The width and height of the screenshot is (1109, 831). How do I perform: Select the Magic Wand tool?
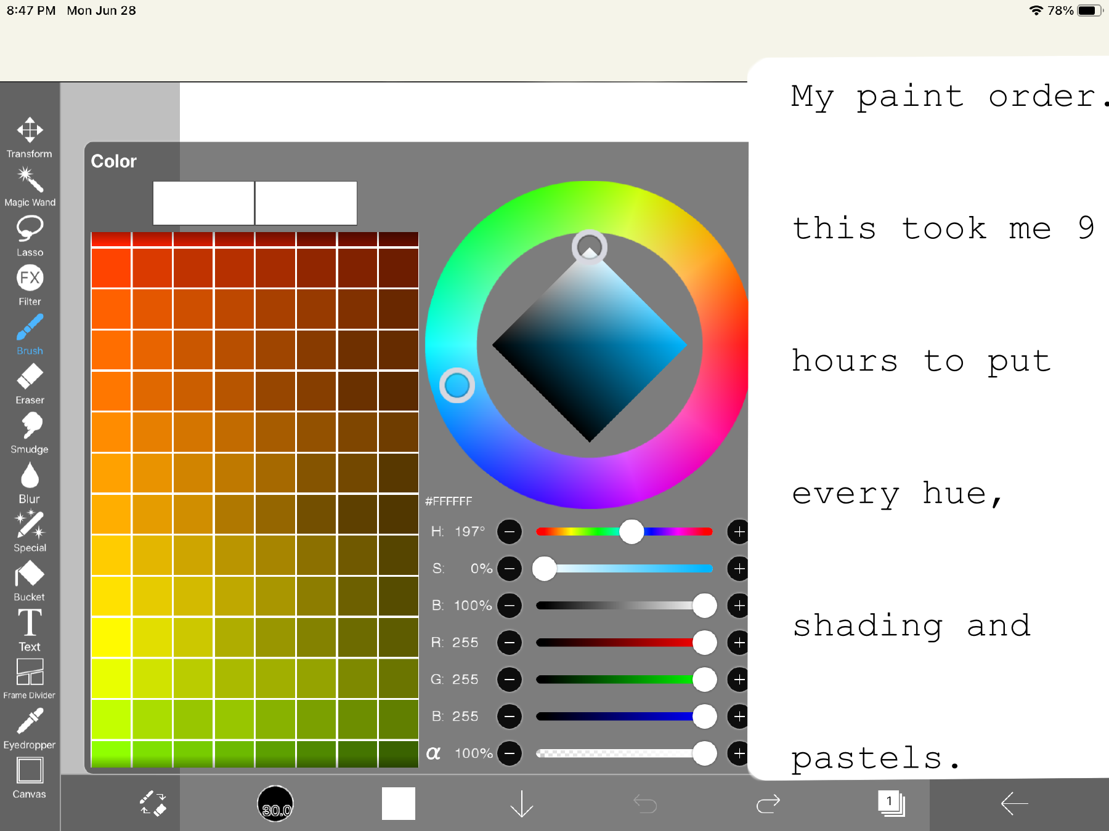coord(30,186)
